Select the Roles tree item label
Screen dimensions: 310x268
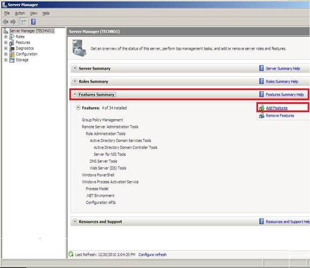tap(20, 37)
